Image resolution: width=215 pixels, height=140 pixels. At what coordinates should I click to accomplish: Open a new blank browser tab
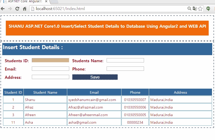click(55, 2)
